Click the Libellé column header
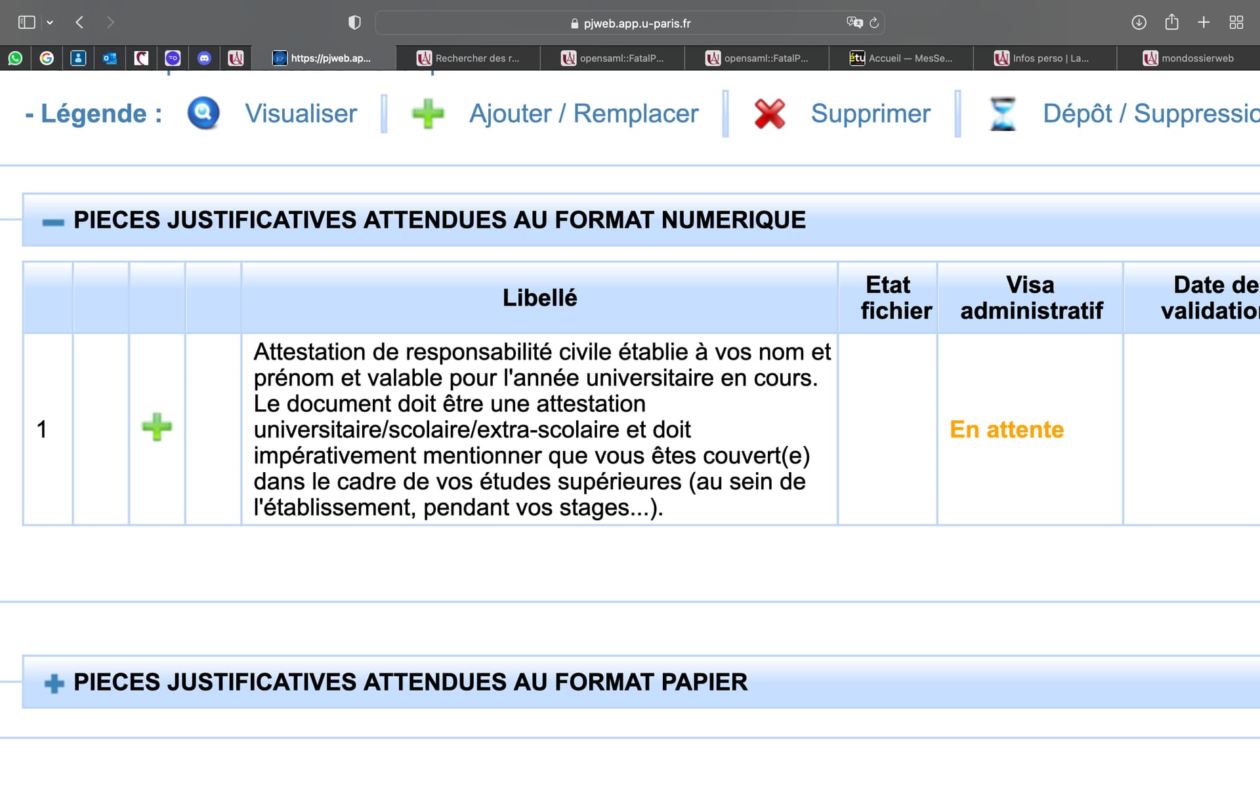1260x787 pixels. click(x=540, y=298)
